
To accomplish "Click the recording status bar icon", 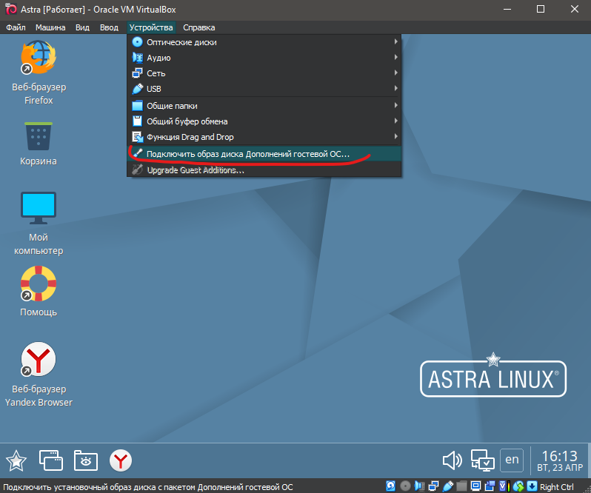I will (x=490, y=486).
